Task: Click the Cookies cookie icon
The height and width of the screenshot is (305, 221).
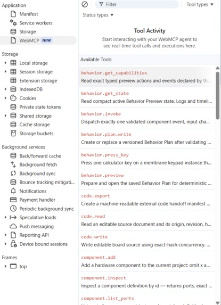Action: click(x=13, y=98)
